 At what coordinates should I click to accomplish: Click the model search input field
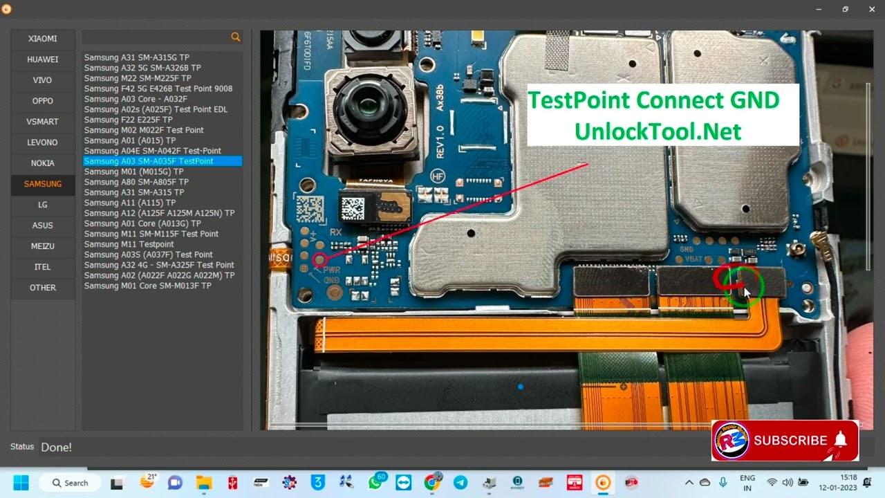156,37
